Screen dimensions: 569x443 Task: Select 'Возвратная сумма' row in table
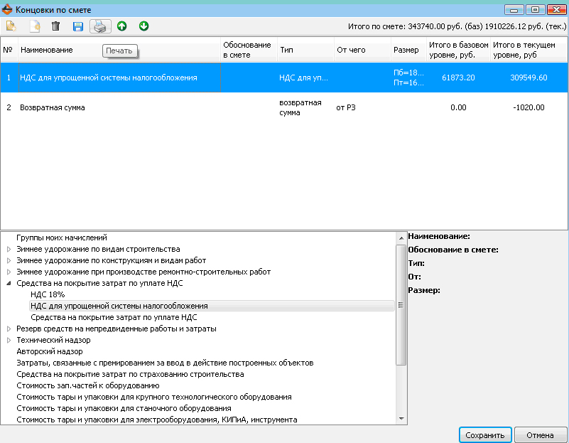coord(53,108)
